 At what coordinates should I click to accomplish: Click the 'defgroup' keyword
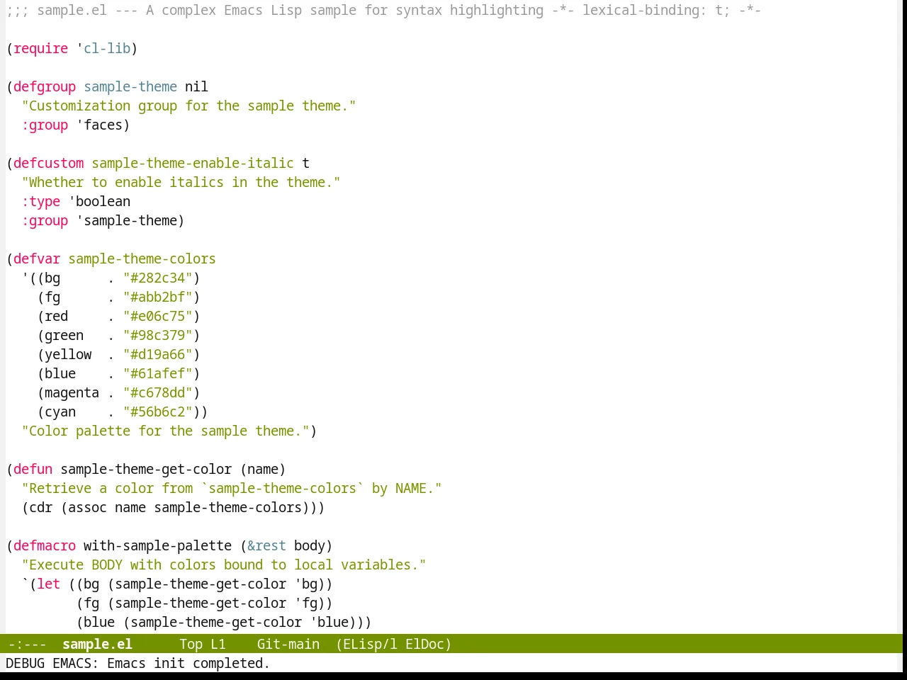click(45, 86)
